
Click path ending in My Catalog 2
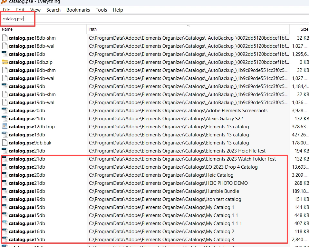tap(162, 232)
